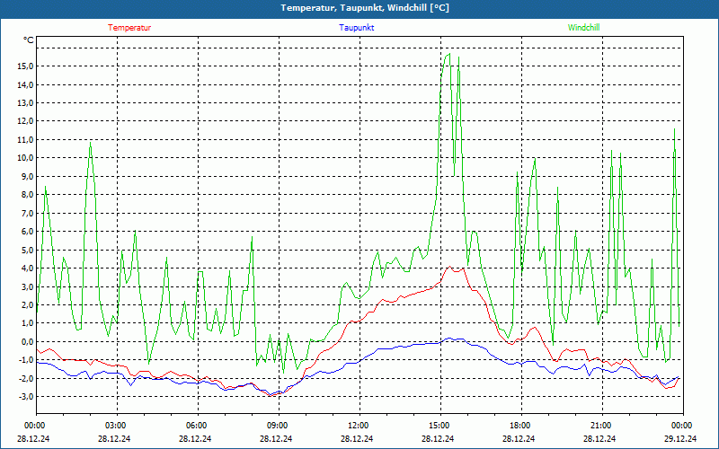This screenshot has height=449, width=719.
Task: Click the green Windchill legend label
Action: [x=583, y=27]
